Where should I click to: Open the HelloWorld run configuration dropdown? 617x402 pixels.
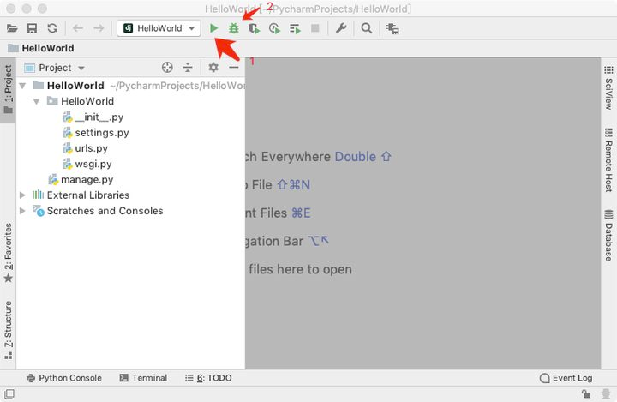coord(159,28)
